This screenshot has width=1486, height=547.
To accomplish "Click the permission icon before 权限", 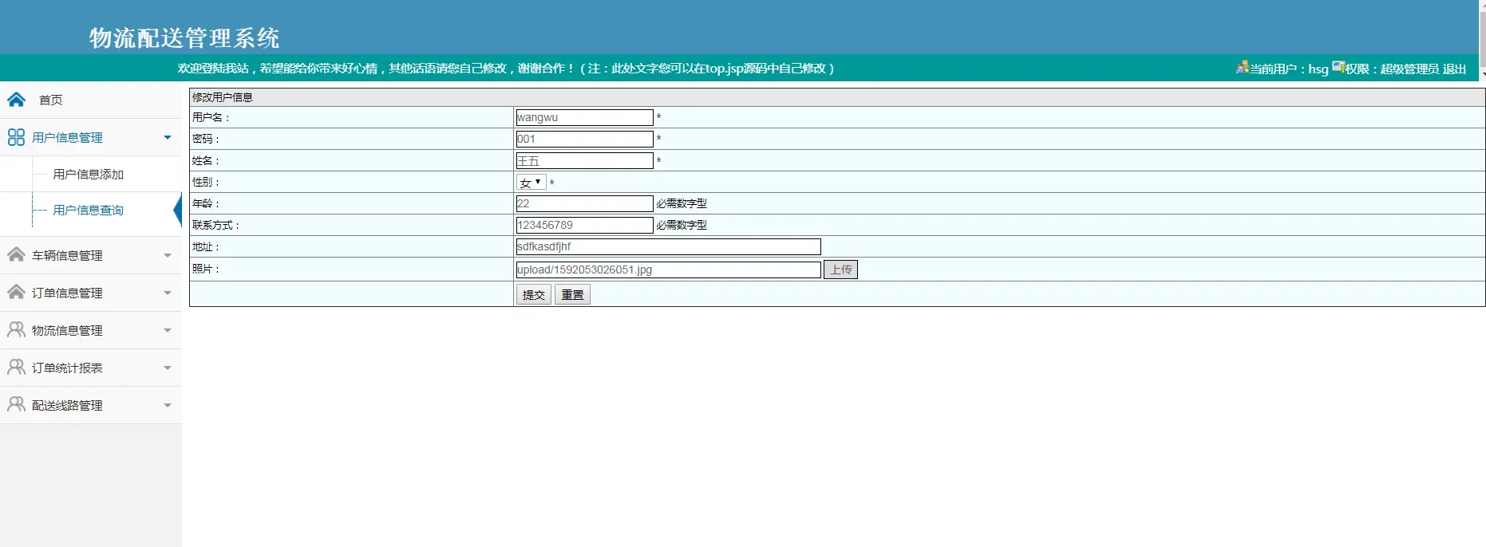I will click(x=1338, y=67).
